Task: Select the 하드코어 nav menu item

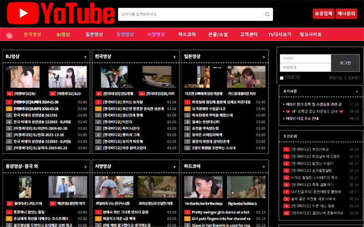Action: click(x=187, y=35)
